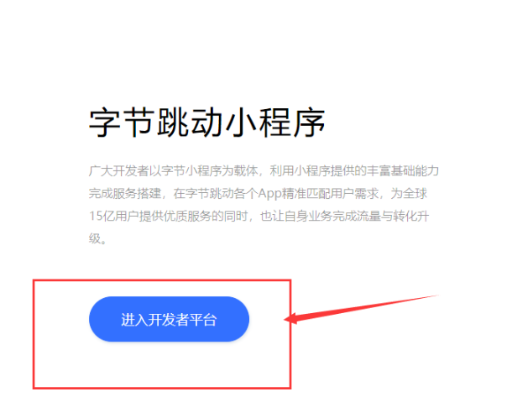
Task: Click the word App in the description
Action: (x=269, y=194)
